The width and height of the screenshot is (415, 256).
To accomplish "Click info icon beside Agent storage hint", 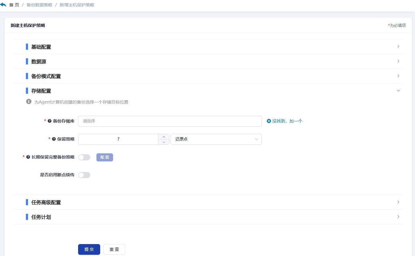I will [29, 101].
